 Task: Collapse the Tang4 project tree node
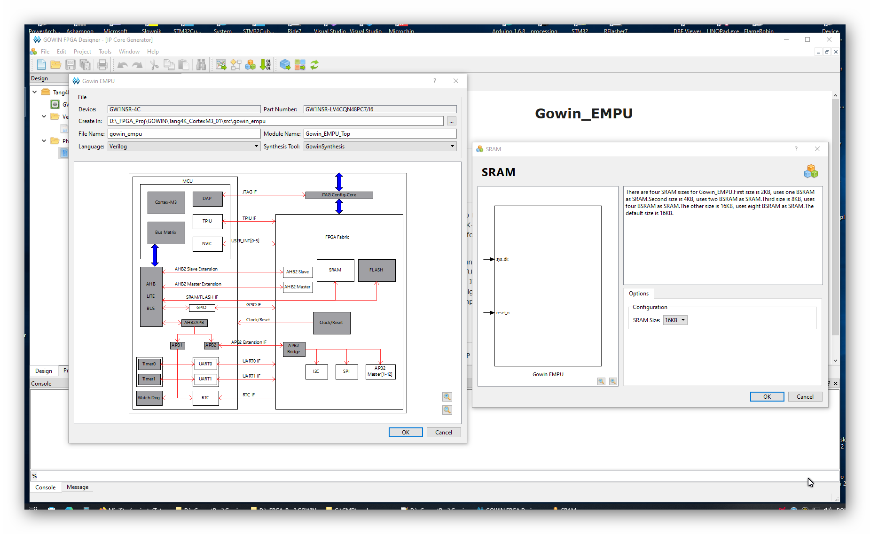point(35,92)
